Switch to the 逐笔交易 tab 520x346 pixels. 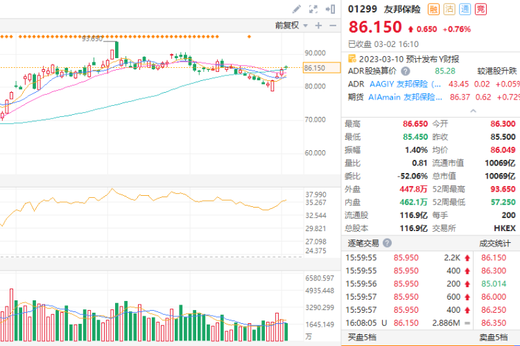pyautogui.click(x=363, y=244)
